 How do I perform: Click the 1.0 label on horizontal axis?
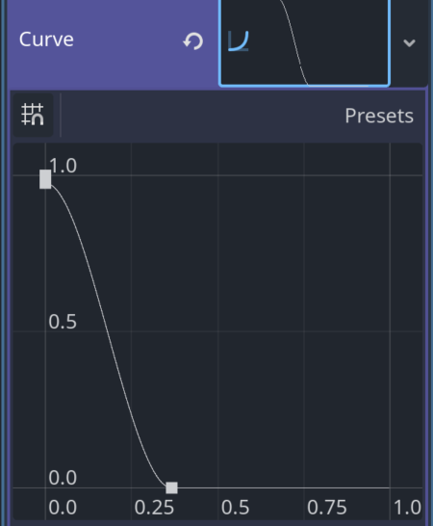click(x=407, y=508)
